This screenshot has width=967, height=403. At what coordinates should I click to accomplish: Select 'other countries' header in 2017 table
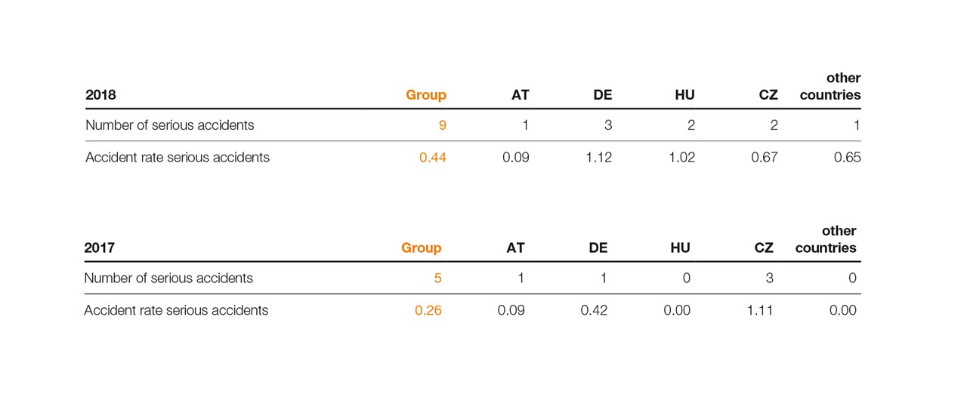pyautogui.click(x=826, y=239)
